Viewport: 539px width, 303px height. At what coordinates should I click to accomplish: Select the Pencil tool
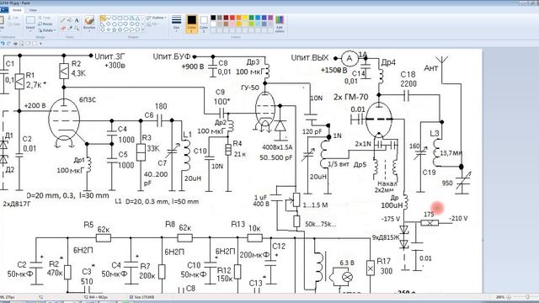[63, 20]
